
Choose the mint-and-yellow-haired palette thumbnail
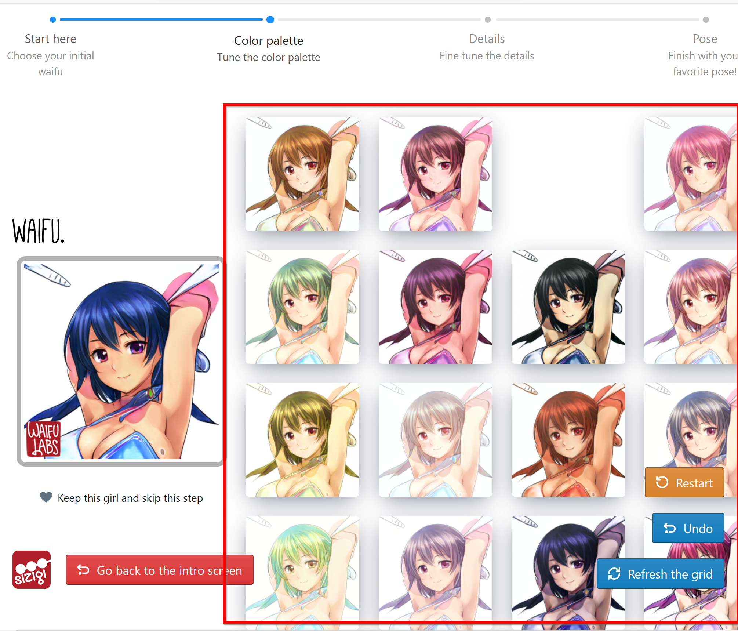(x=302, y=573)
